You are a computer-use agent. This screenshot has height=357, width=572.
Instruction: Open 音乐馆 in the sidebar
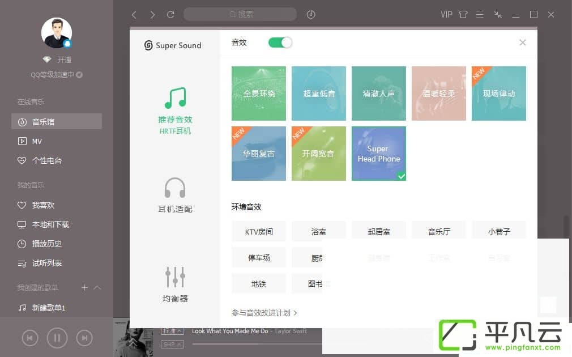[x=57, y=122]
